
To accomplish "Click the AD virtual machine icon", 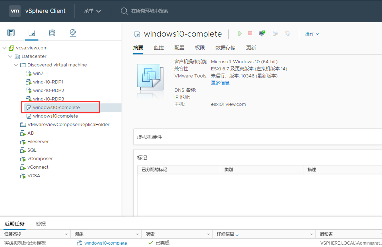I will tap(23, 133).
